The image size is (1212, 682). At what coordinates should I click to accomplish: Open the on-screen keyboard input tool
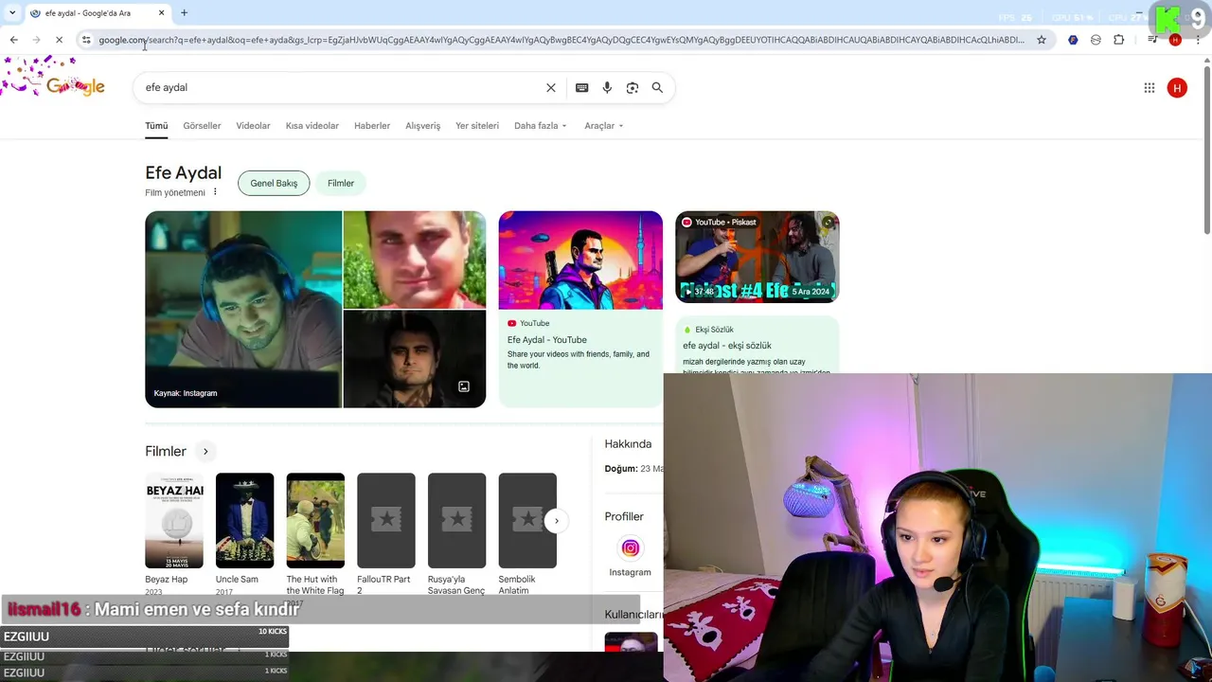tap(582, 87)
